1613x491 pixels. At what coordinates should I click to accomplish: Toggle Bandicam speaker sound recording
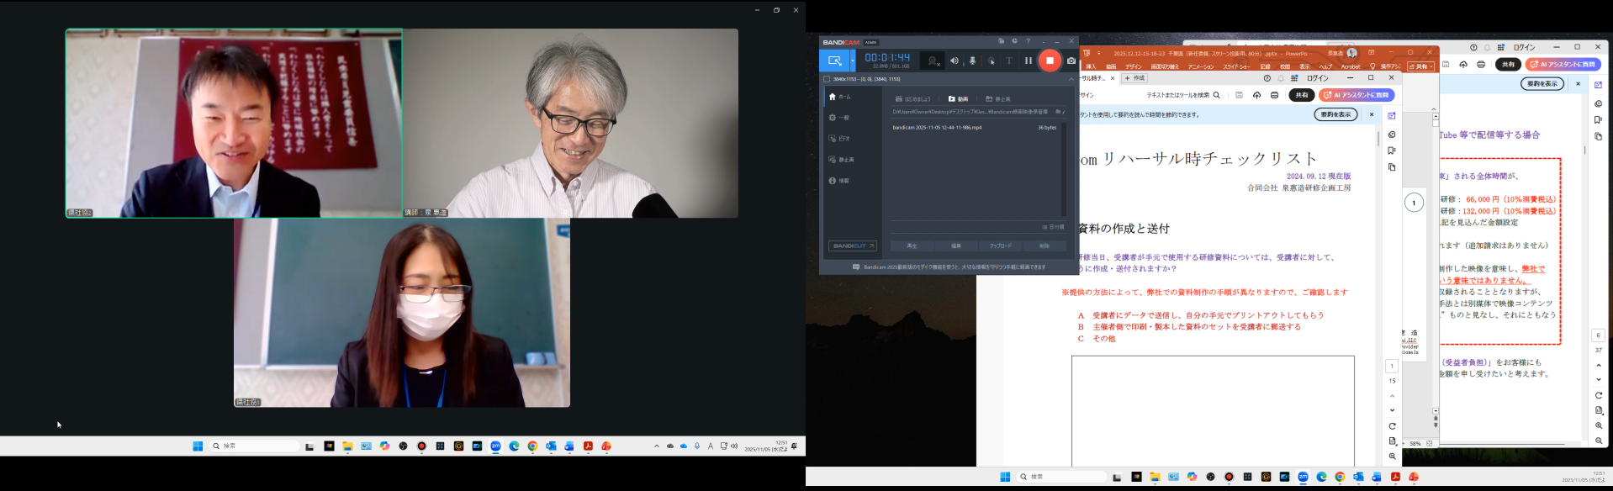click(954, 61)
